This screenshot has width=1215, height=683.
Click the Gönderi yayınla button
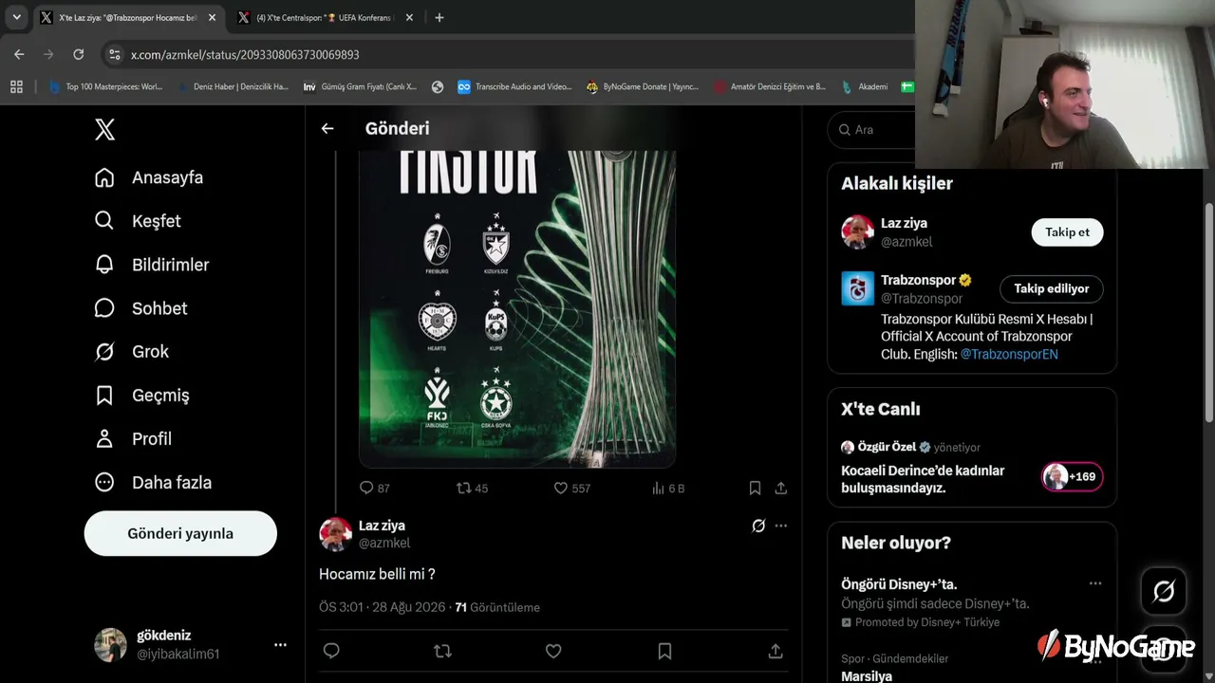(180, 533)
